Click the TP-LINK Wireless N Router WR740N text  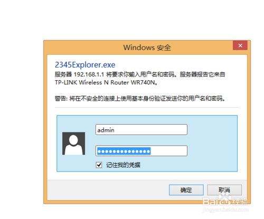[106, 82]
